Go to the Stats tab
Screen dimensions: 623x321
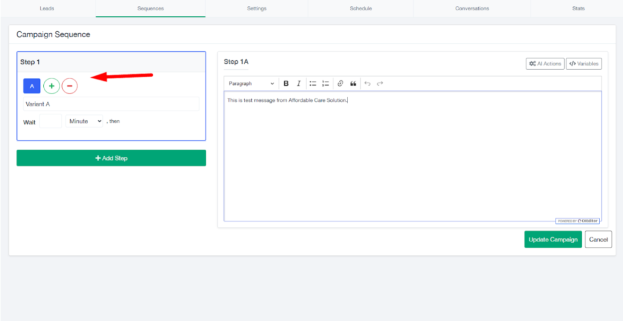578,9
